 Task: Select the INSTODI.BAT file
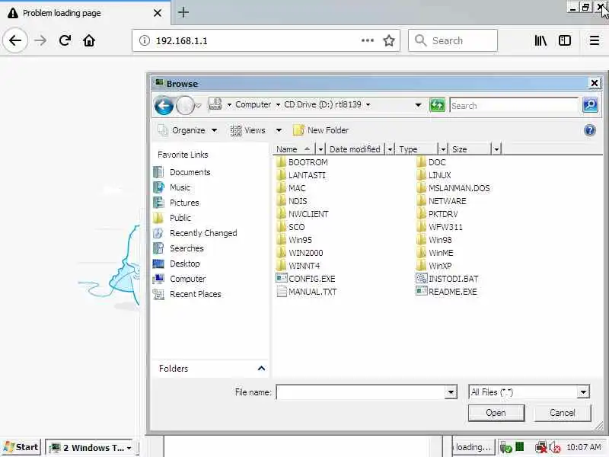coord(448,279)
